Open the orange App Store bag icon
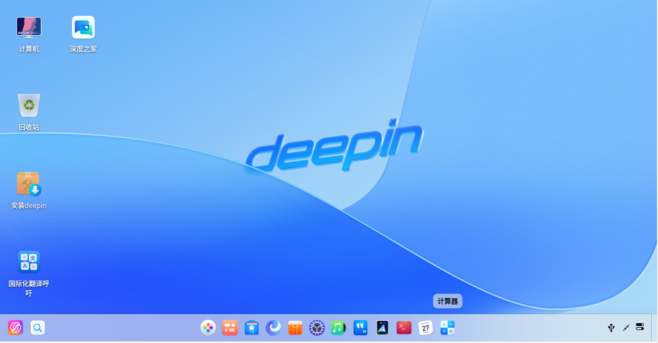658x343 pixels. tap(295, 328)
